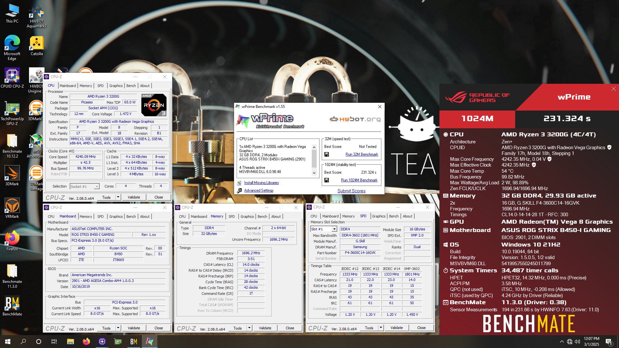Click Part Number F4-3600C14-16GVK field
This screenshot has width=619, height=348.
[360, 253]
